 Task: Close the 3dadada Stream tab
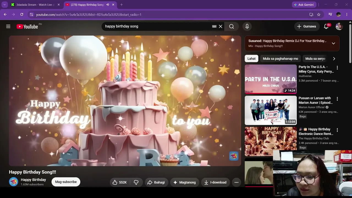click(x=59, y=5)
